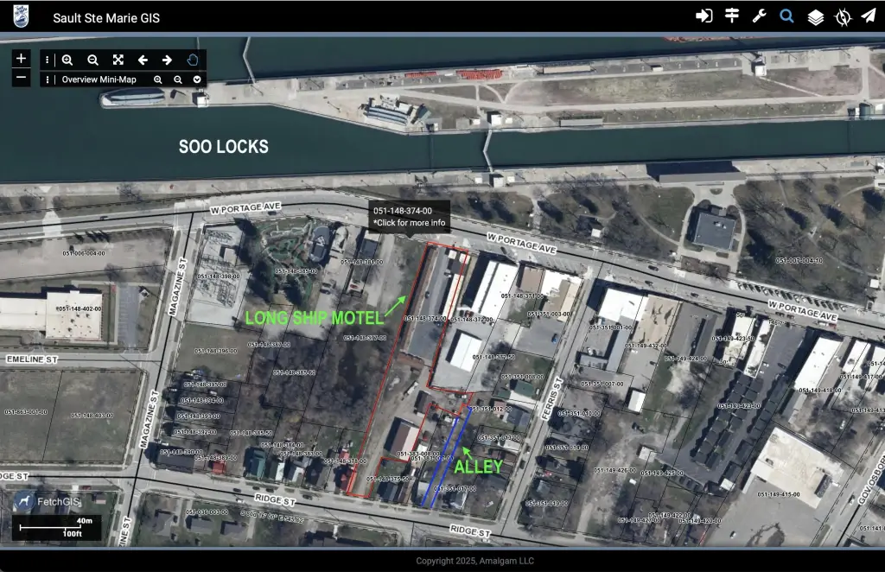Select the zoom-in magnifier in navigation toolbar
This screenshot has height=572, width=885.
click(x=67, y=60)
